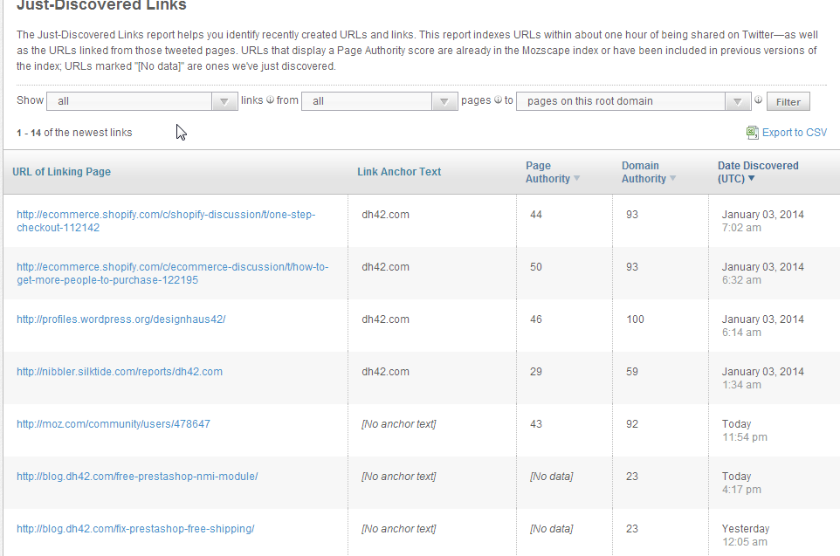
Task: Click Today 4:17 pm date
Action: (x=741, y=484)
